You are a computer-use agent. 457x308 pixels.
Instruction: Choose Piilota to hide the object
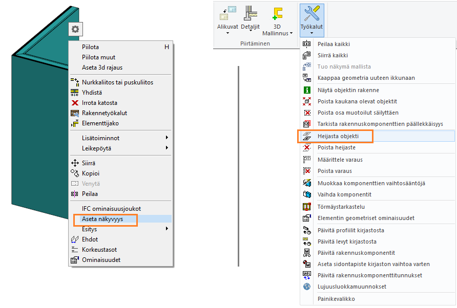coord(91,47)
